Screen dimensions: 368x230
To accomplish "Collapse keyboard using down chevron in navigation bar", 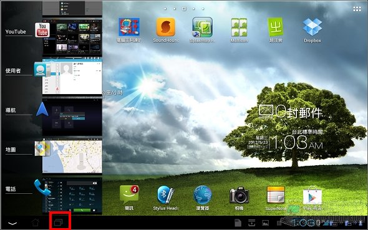I will click(x=12, y=223).
